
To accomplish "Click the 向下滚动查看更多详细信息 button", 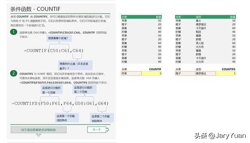I will pyautogui.click(x=38, y=130).
